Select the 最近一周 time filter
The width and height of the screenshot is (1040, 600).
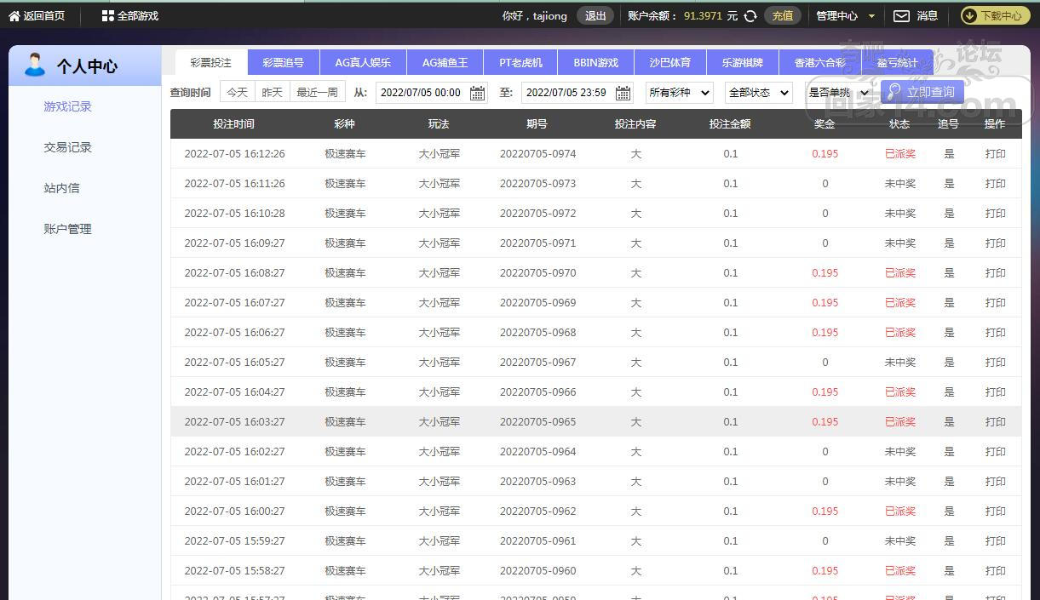317,92
